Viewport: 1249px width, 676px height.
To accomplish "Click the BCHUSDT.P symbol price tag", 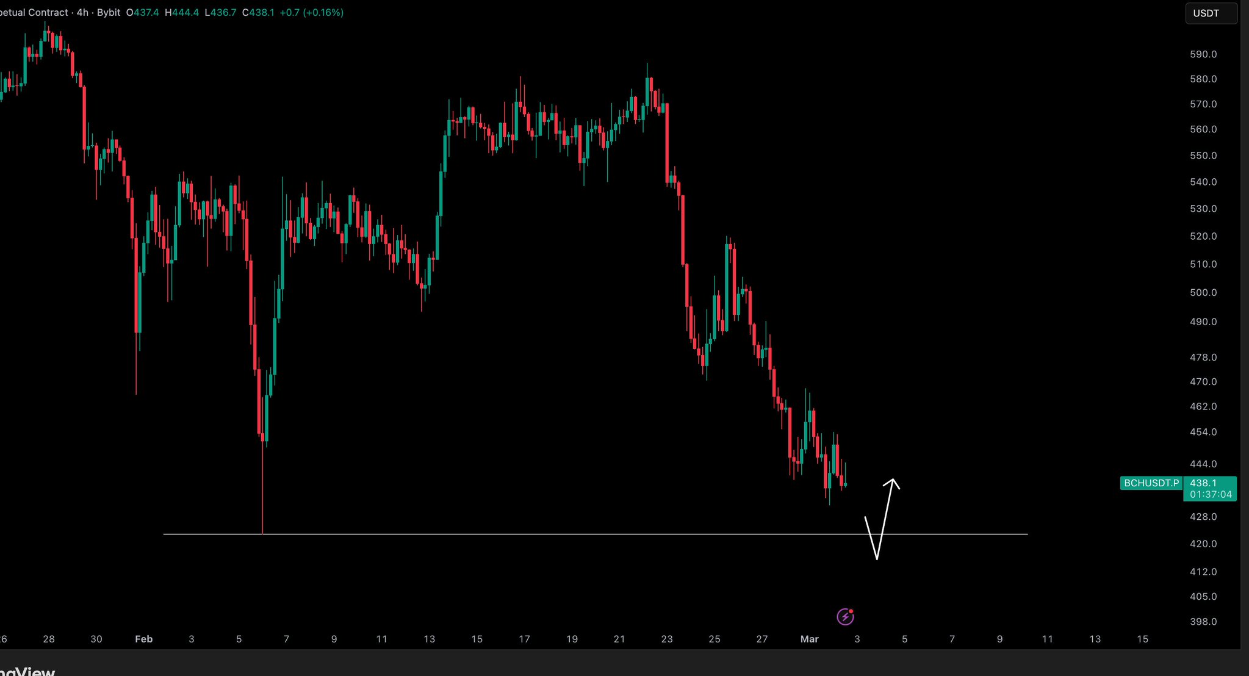I will click(1151, 483).
